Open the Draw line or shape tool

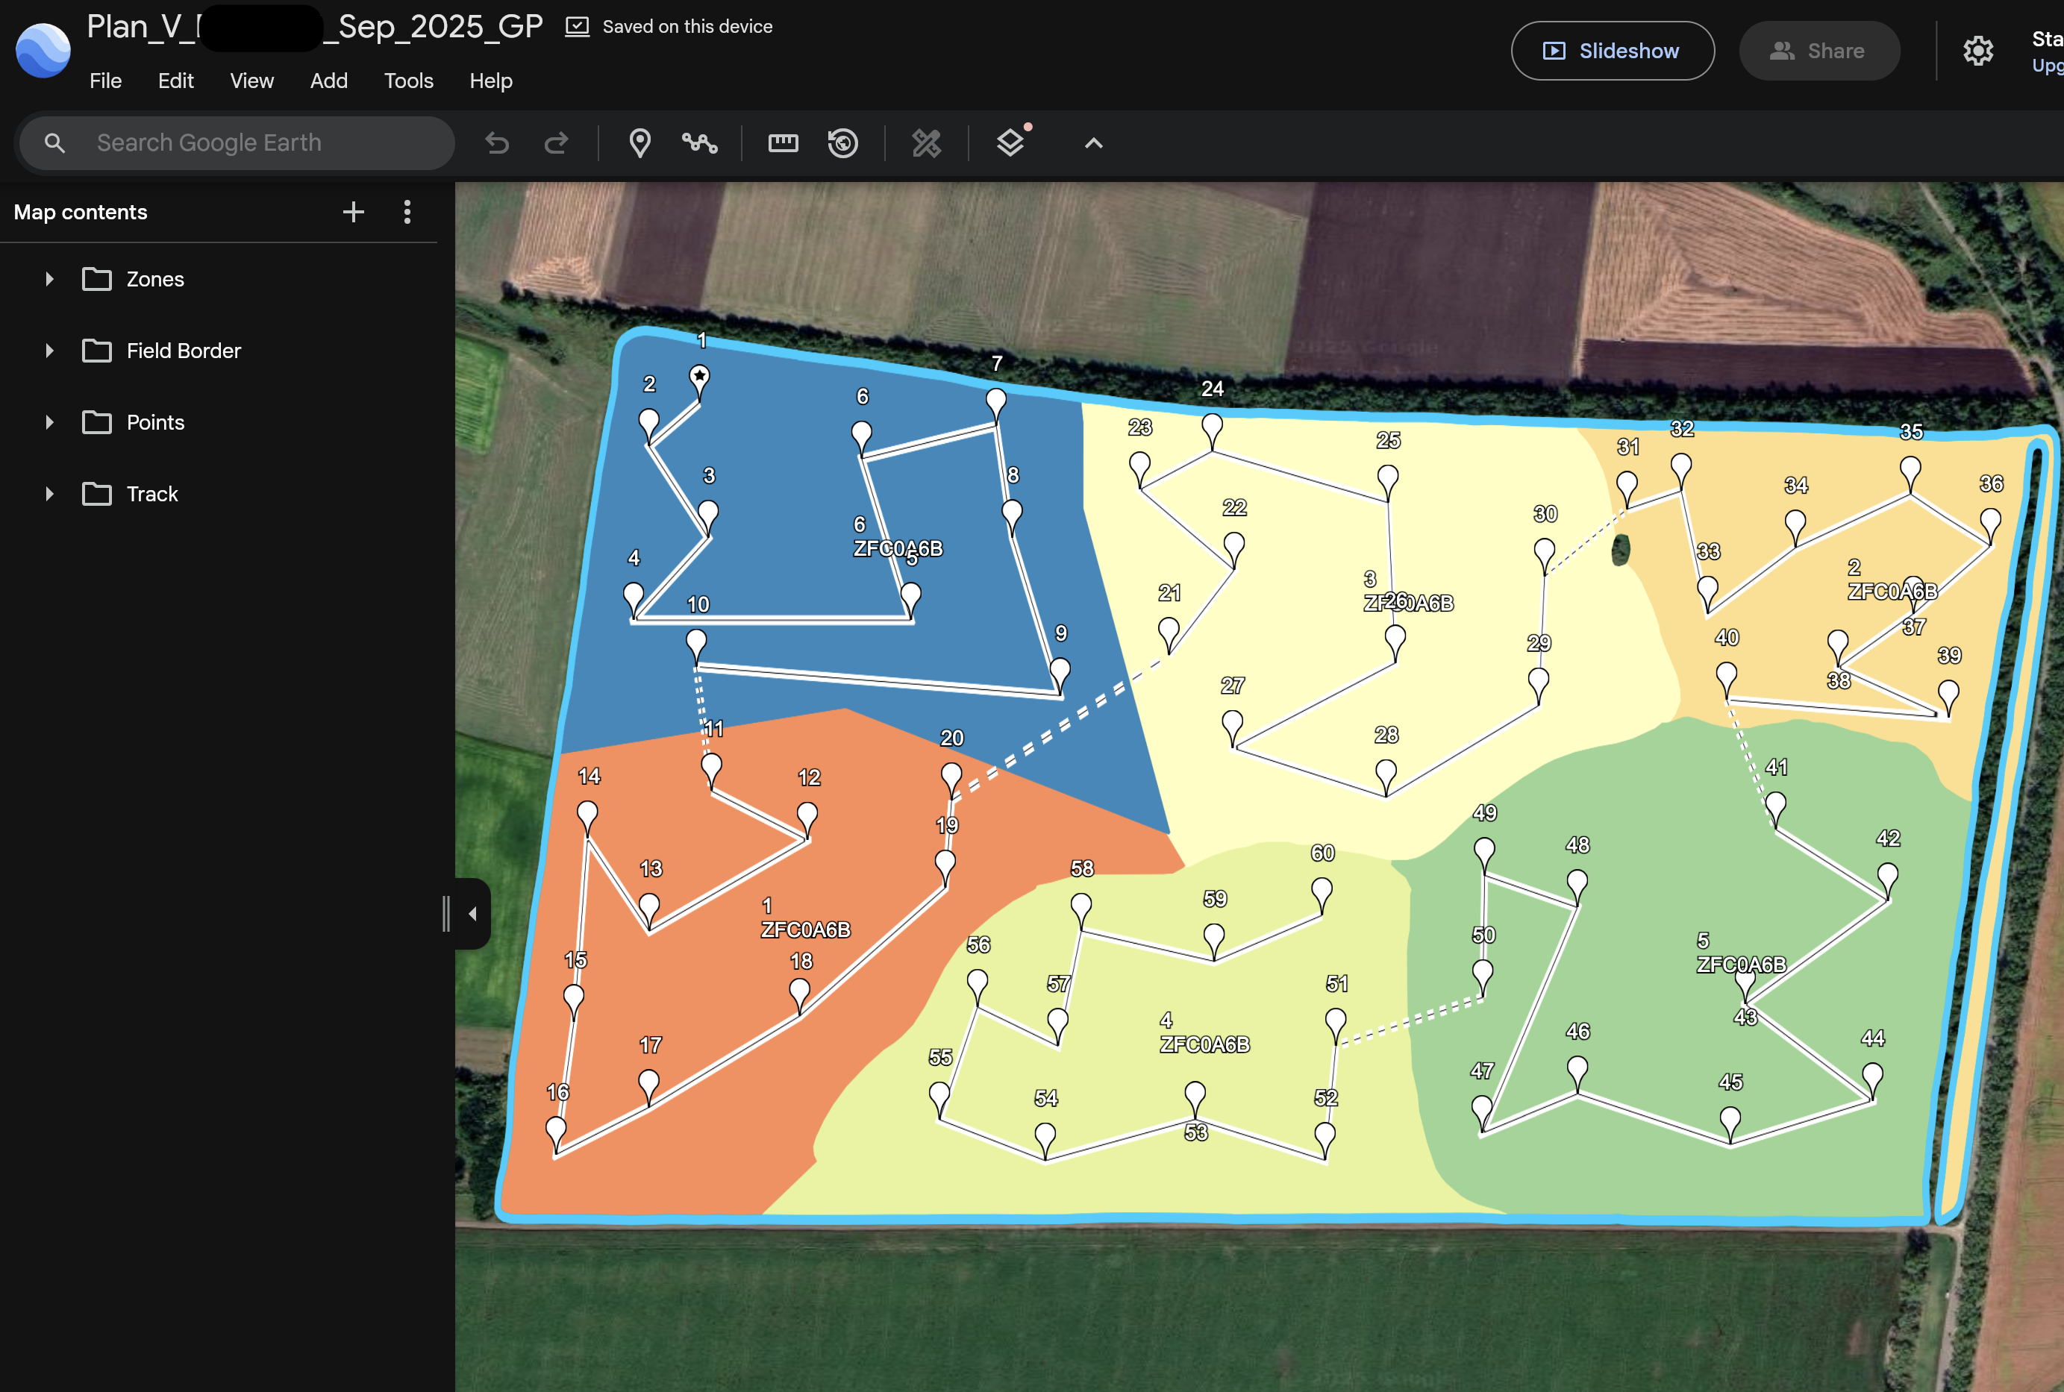699,142
